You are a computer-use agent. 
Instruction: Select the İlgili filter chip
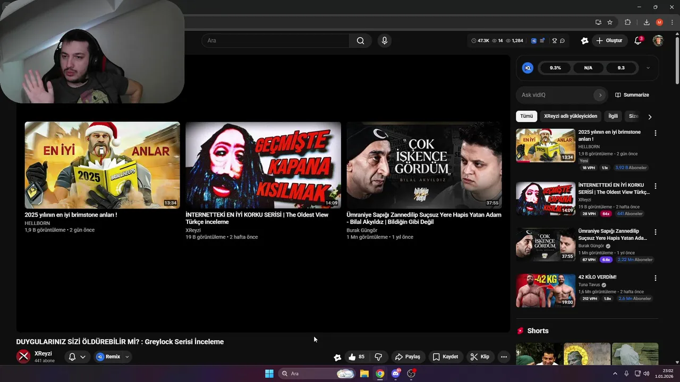point(613,116)
